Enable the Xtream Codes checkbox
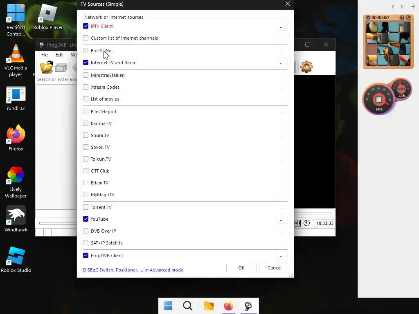 (86, 87)
